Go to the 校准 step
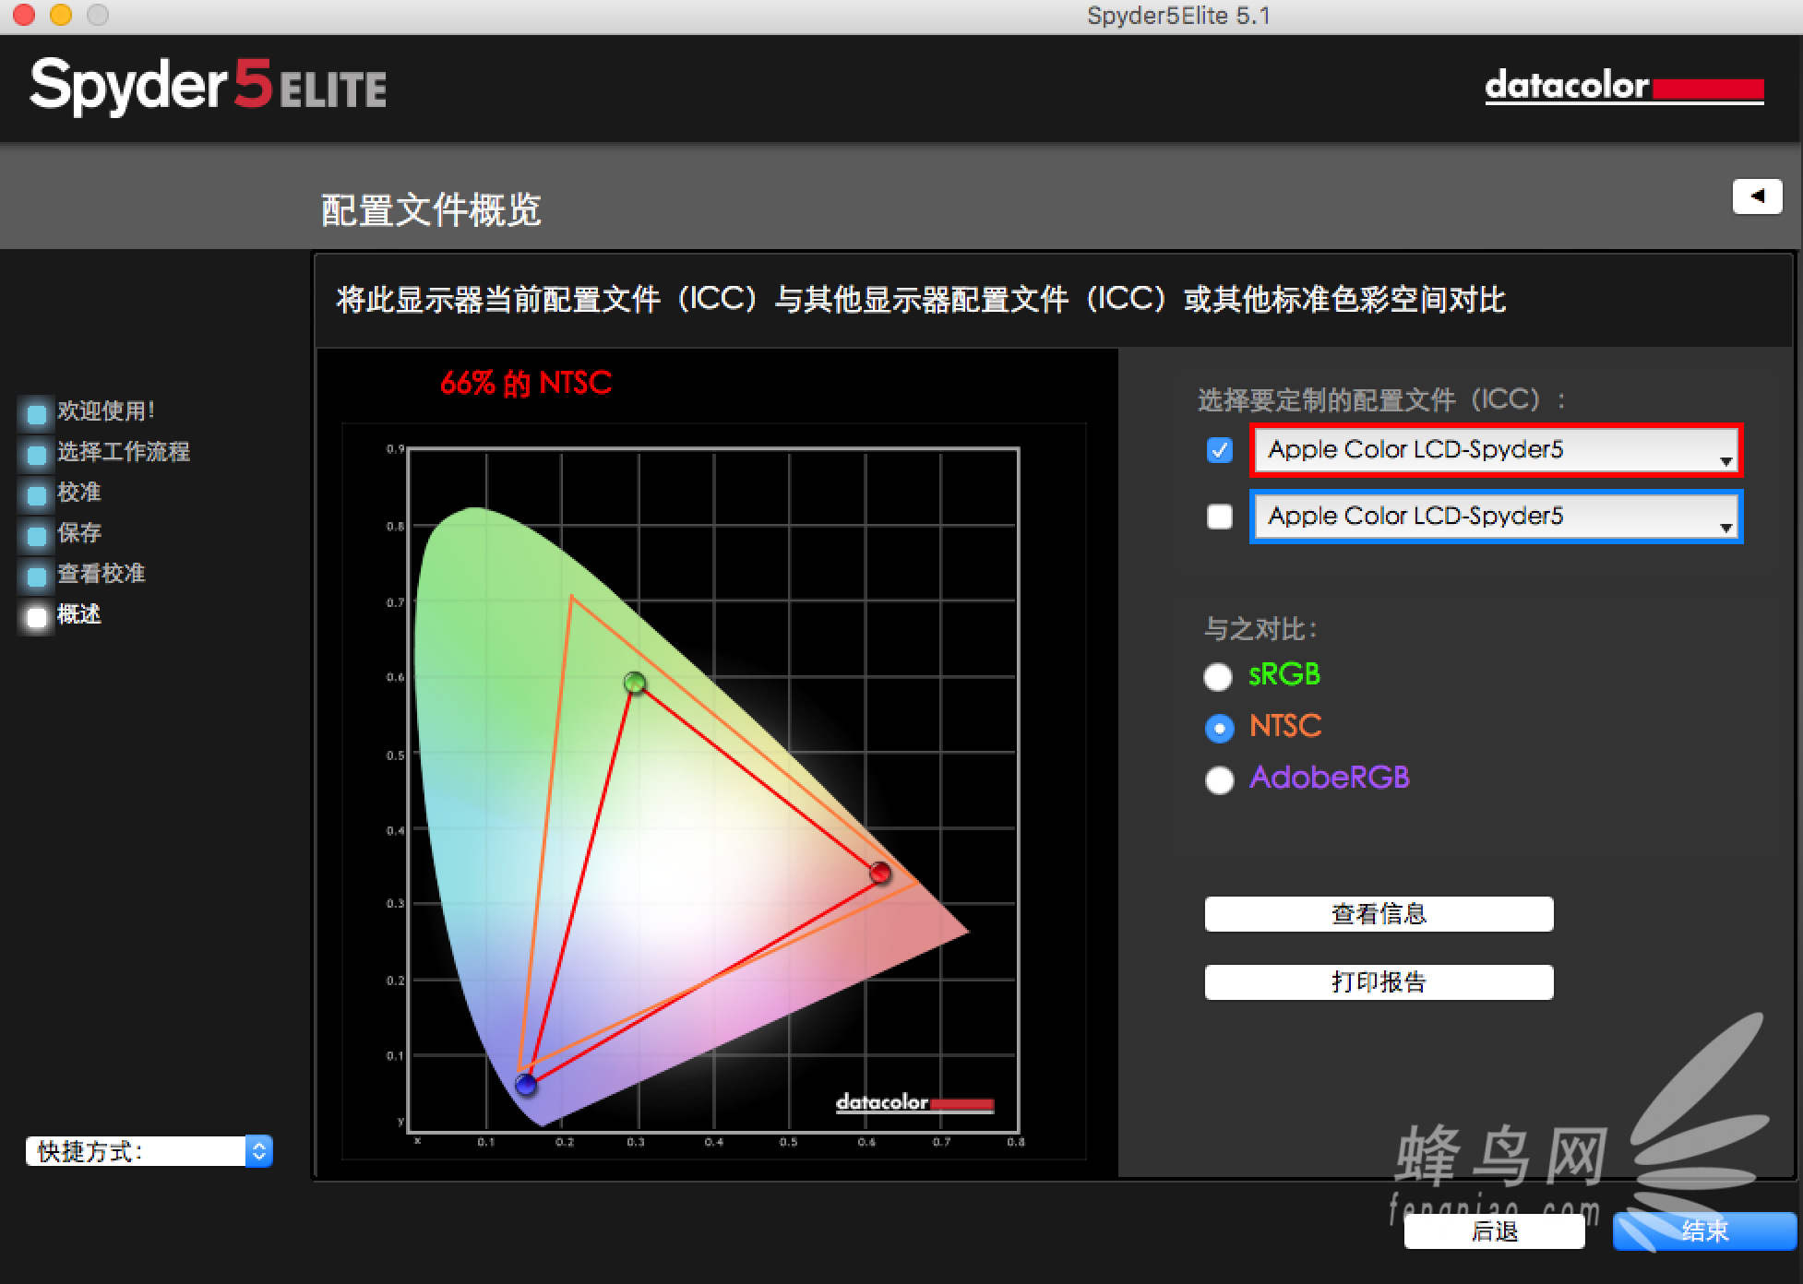 point(79,492)
